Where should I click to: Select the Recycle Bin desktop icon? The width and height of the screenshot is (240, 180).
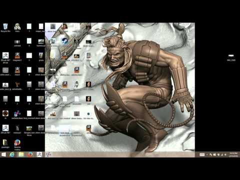pos(5,27)
